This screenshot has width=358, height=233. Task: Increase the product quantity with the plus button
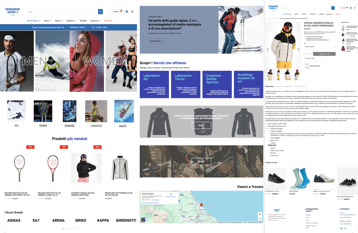point(311,54)
